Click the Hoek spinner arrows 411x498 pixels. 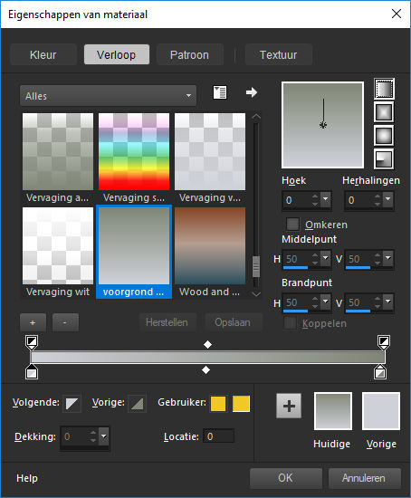pos(315,200)
